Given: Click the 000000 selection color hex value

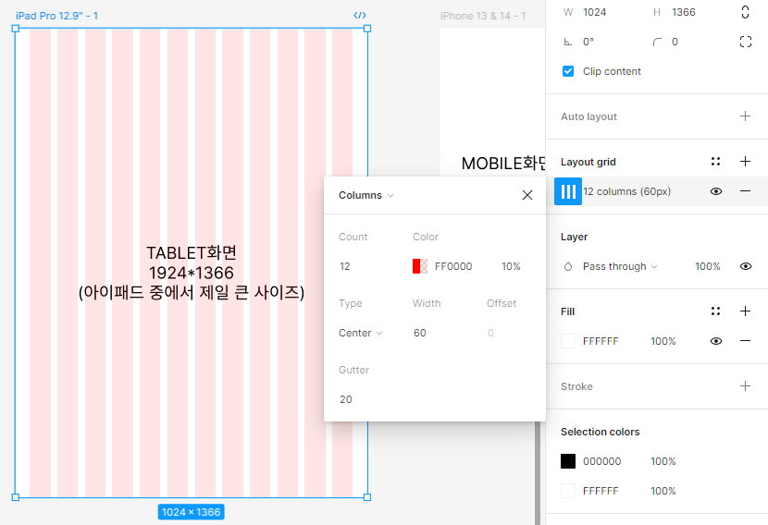Looking at the screenshot, I should 602,462.
